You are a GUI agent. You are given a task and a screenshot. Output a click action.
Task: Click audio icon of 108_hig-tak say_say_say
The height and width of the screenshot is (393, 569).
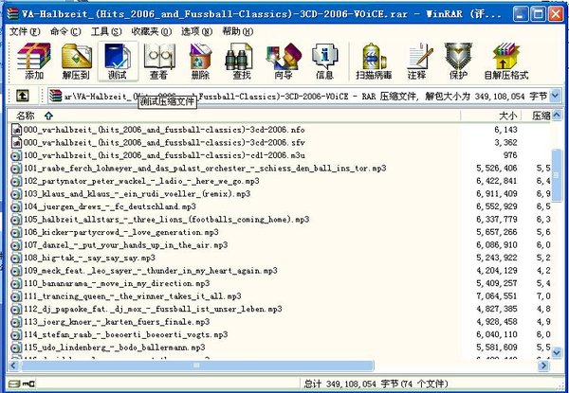click(x=15, y=259)
